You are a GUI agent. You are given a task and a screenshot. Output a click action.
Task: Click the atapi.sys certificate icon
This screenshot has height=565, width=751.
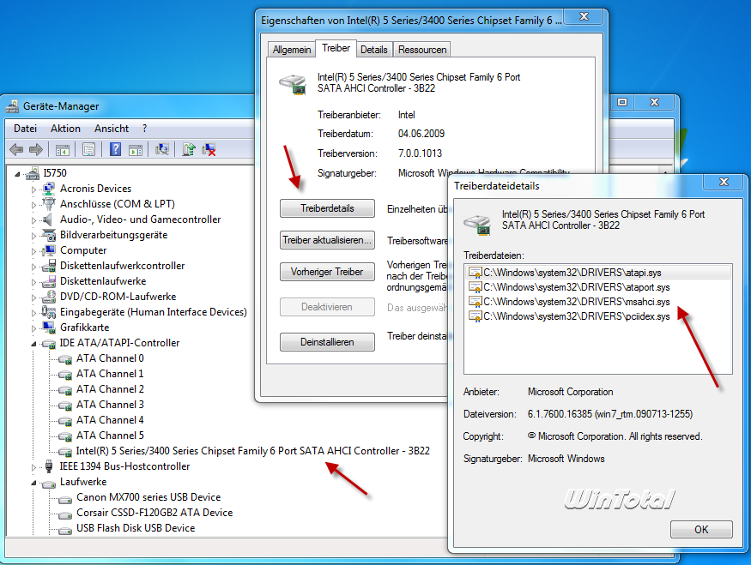click(x=475, y=273)
